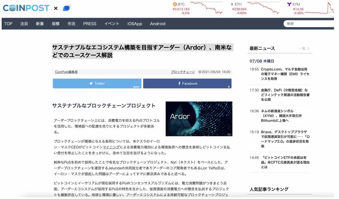Image resolution: width=339 pixels, height=199 pixels.
Task: Open the Brave デスクトップブラウザ news item
Action: (285, 139)
